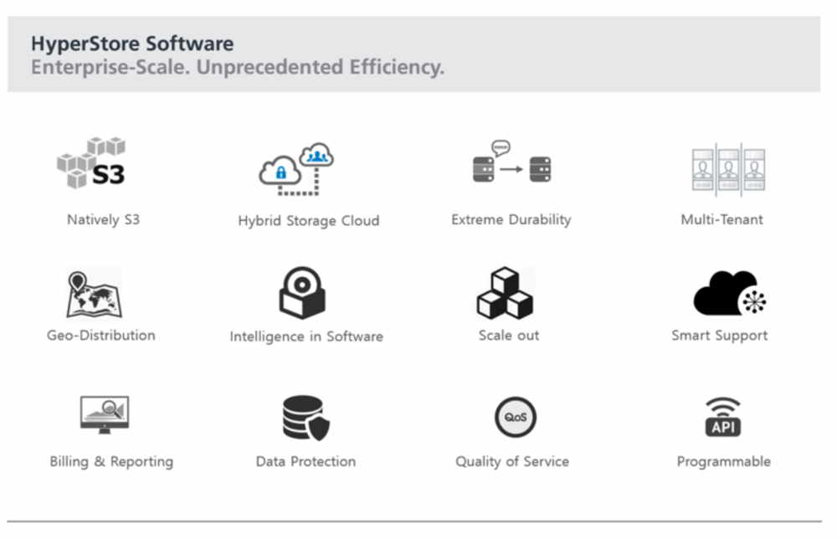
Task: Click the Scale out stacked cubes icon
Action: [505, 294]
